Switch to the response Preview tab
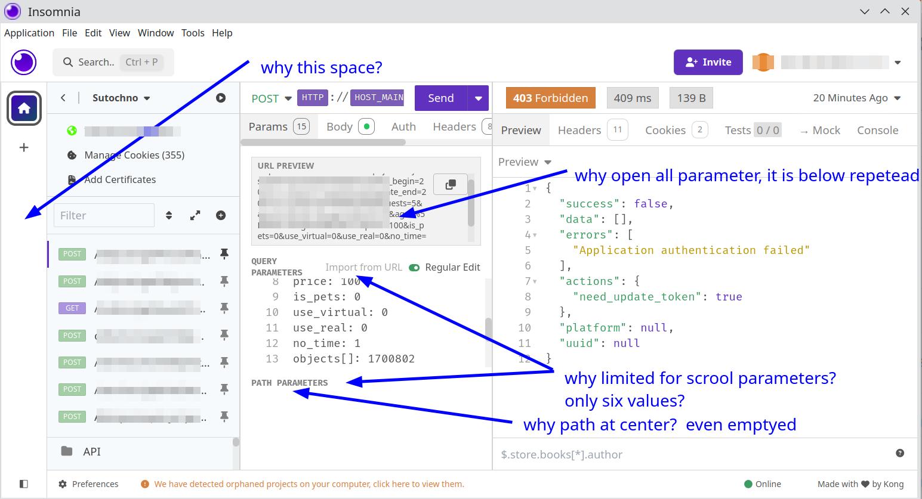922x499 pixels. [x=521, y=130]
